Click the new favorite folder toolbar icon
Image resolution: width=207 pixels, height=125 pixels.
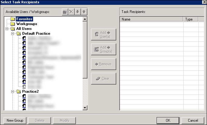[x=65, y=12]
